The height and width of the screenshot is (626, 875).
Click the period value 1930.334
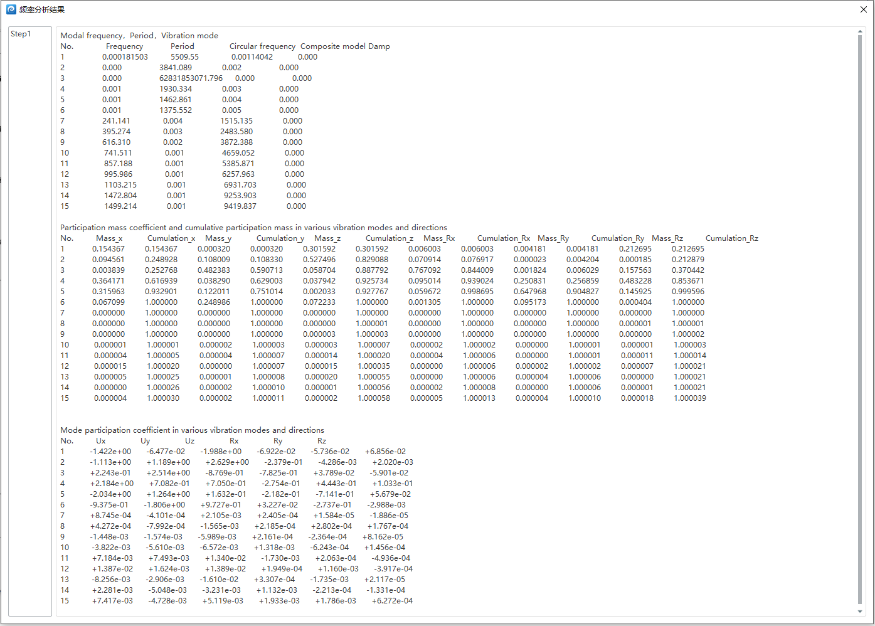(176, 89)
